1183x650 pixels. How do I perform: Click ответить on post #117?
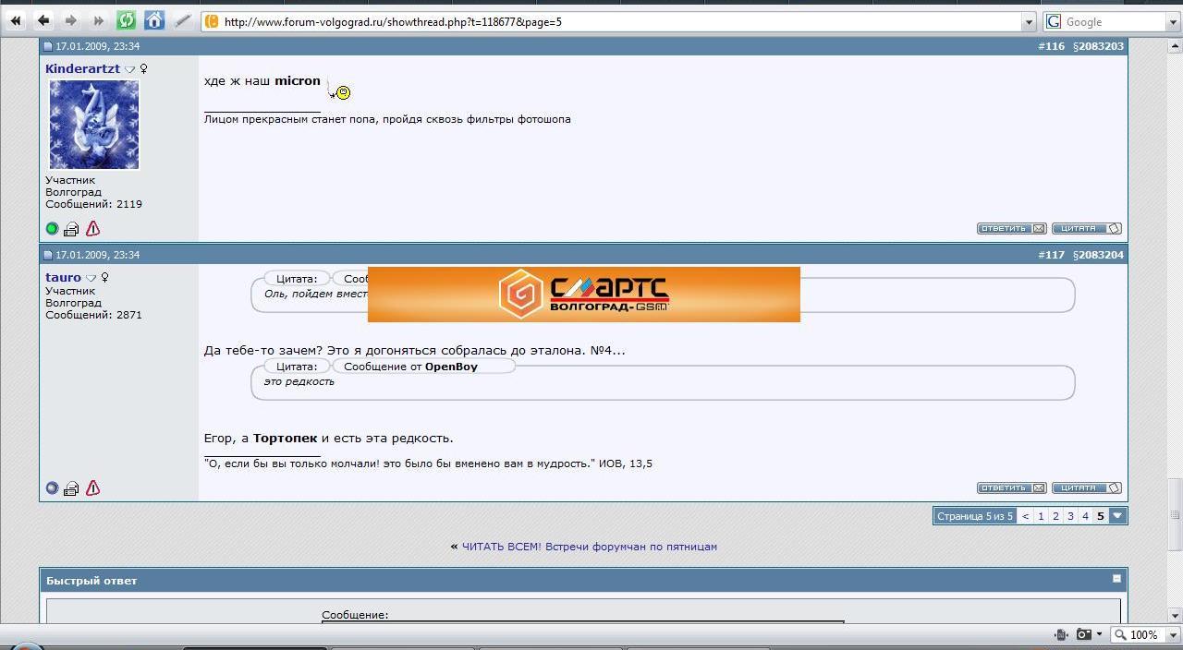pyautogui.click(x=1011, y=487)
